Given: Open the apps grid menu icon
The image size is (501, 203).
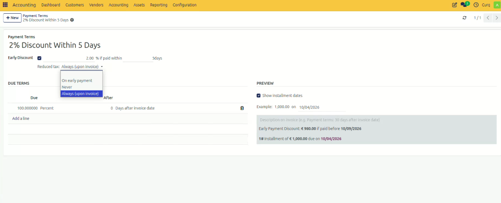Looking at the screenshot, I should pos(5,5).
